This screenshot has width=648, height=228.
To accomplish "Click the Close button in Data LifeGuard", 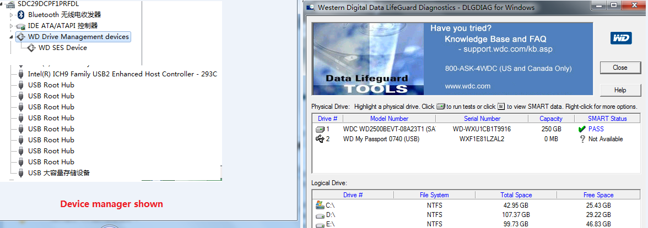I will point(620,68).
